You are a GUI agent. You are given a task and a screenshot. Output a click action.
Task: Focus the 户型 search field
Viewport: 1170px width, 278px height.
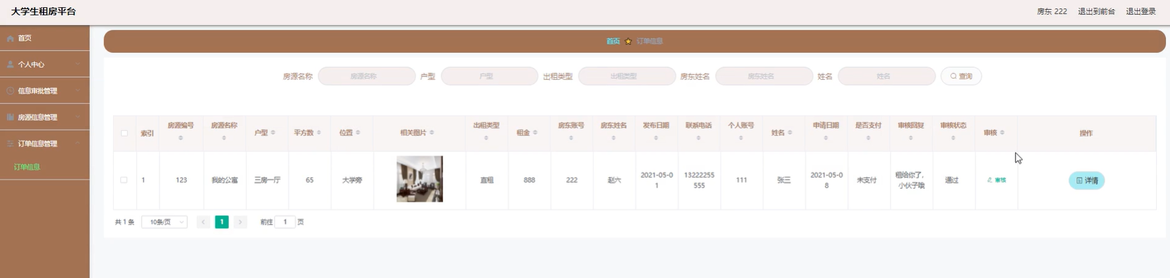pos(489,76)
